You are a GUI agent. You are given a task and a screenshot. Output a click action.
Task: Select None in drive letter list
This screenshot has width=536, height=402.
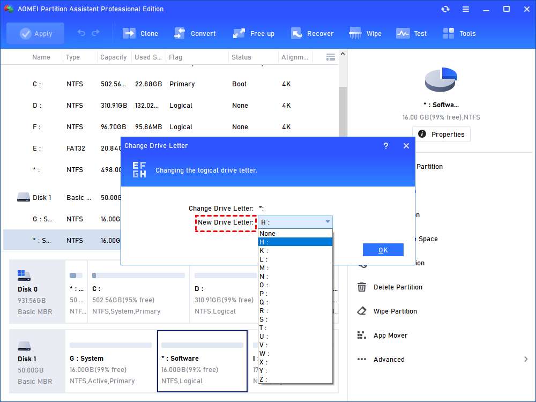coord(295,234)
